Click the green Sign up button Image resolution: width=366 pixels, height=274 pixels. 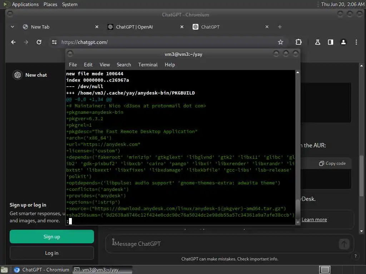(x=52, y=237)
